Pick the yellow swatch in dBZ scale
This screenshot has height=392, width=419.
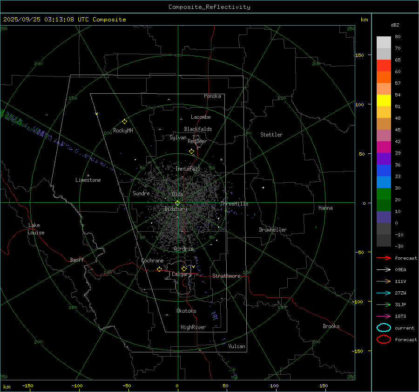(x=384, y=101)
